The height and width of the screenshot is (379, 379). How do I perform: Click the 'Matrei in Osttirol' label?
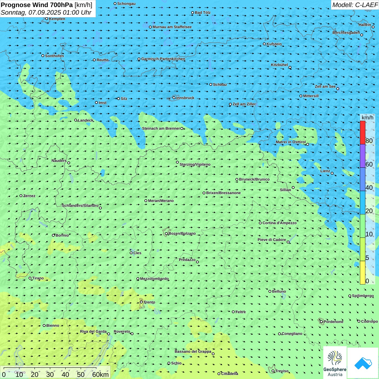click(x=291, y=142)
